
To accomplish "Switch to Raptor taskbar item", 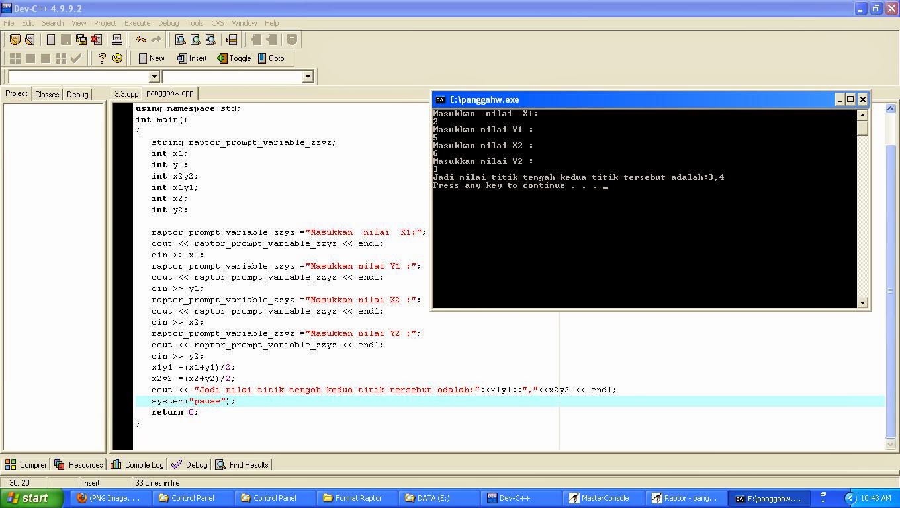I will [687, 498].
